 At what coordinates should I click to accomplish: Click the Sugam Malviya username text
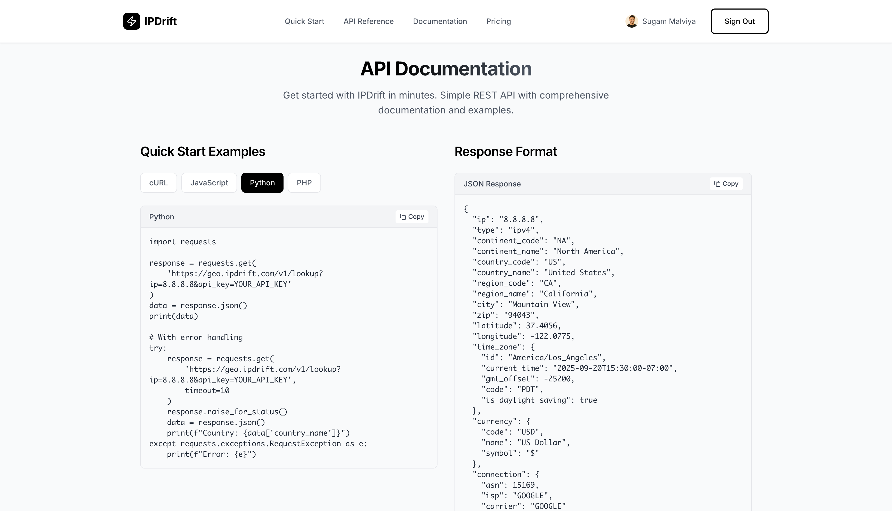668,22
